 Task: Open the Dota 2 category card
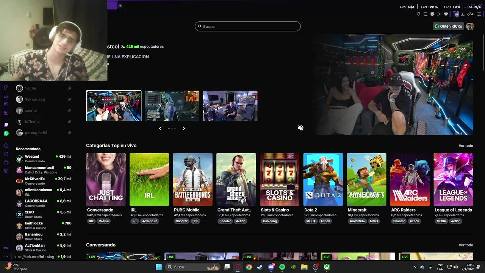[x=323, y=179]
